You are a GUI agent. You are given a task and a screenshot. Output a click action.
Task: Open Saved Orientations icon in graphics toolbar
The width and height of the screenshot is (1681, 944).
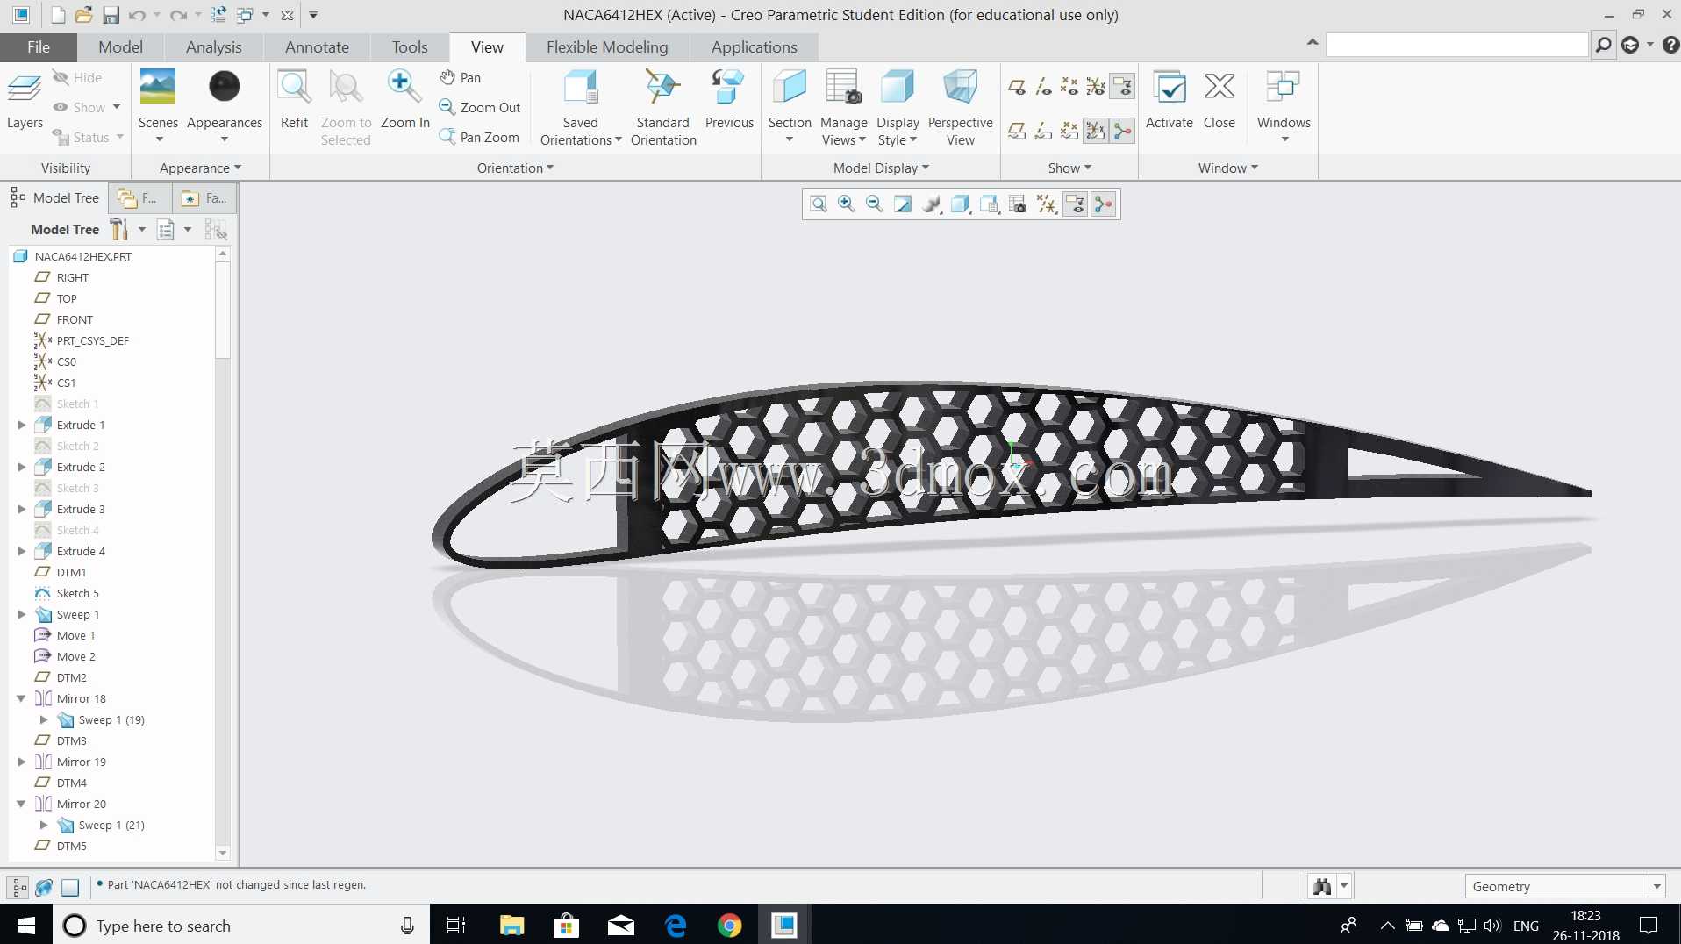point(989,204)
